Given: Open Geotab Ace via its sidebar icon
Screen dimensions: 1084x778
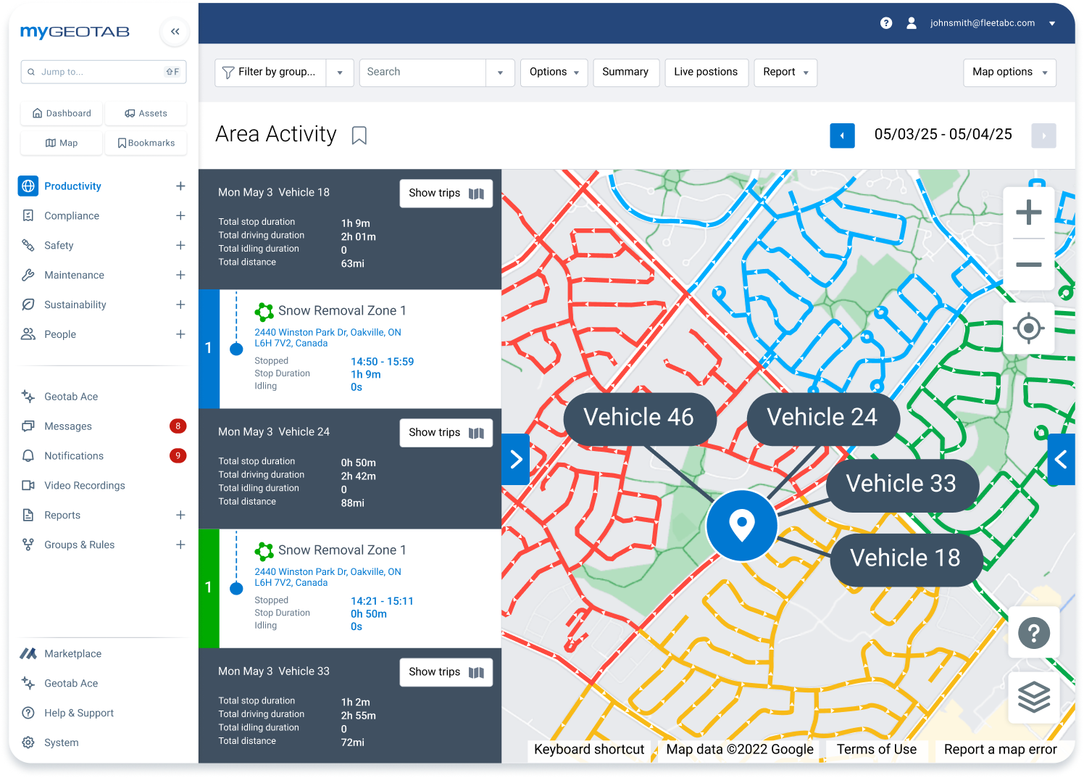Looking at the screenshot, I should tap(29, 396).
